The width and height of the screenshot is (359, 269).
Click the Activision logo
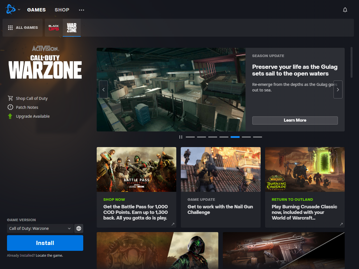click(45, 48)
